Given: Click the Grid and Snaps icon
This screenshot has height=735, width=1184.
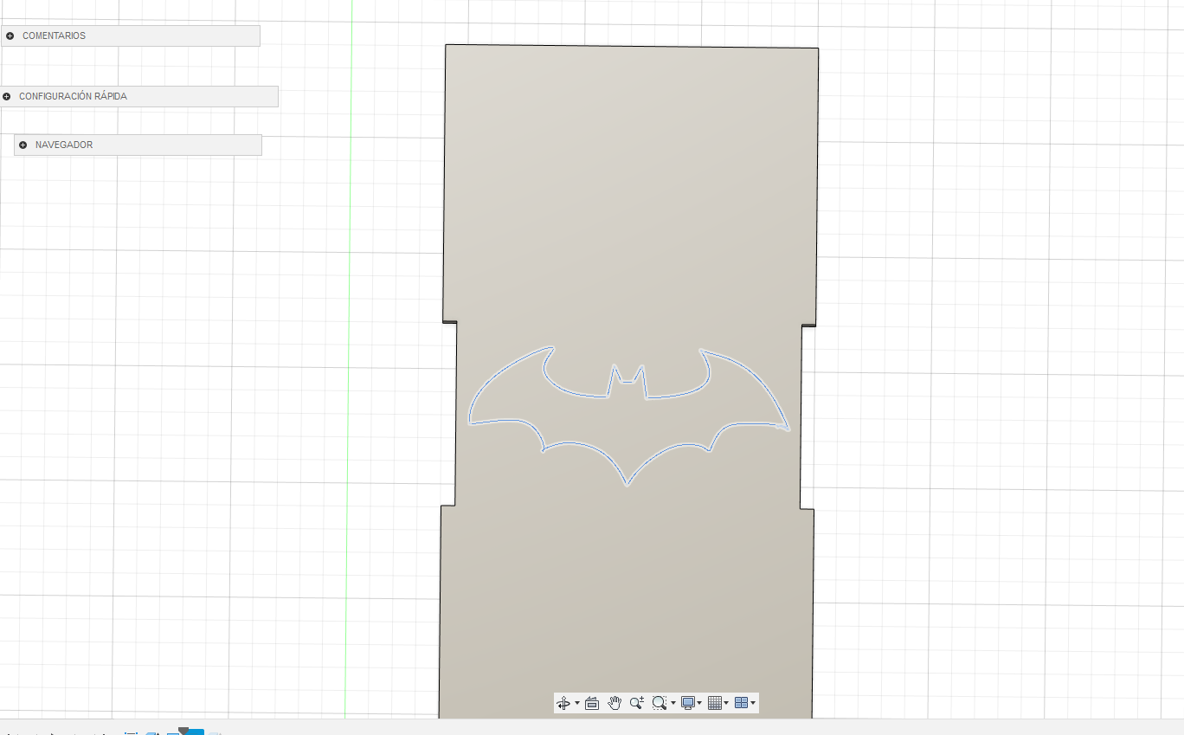Looking at the screenshot, I should [715, 703].
